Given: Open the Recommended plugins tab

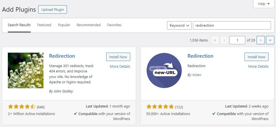Looking at the screenshot, I should (89, 25).
